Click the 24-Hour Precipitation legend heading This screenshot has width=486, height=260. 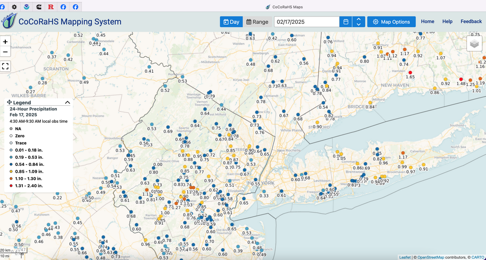point(33,109)
